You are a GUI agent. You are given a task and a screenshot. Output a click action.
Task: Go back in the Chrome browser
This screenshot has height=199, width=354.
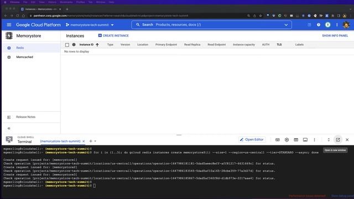tap(6, 16)
